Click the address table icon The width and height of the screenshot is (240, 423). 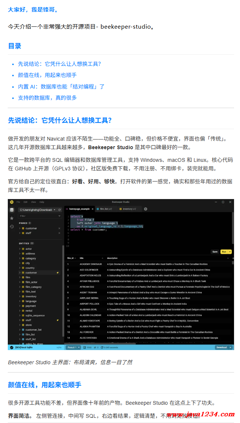(23, 254)
